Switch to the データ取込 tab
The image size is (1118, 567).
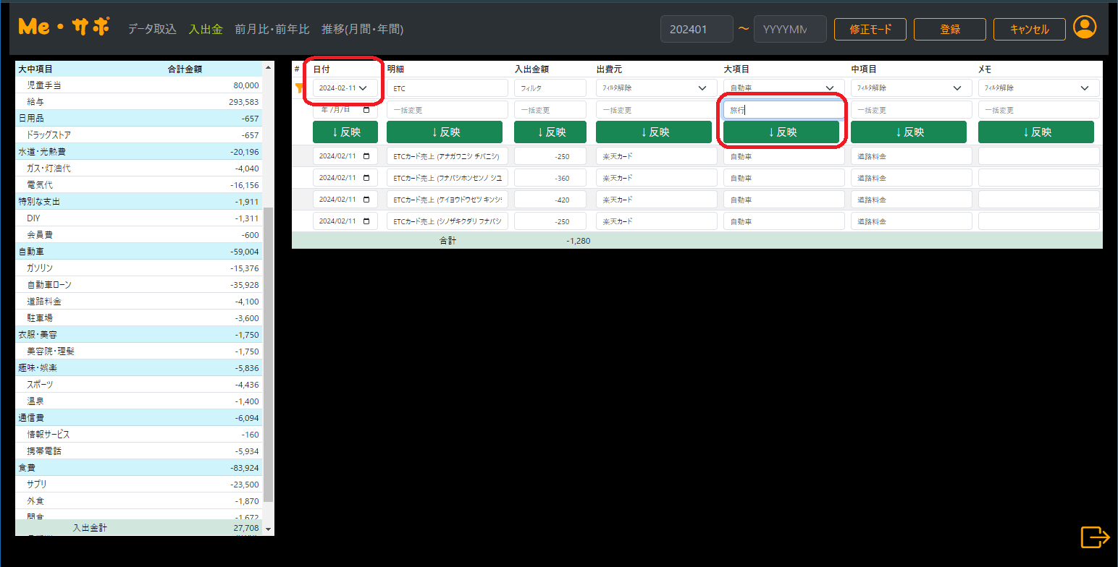pos(152,30)
